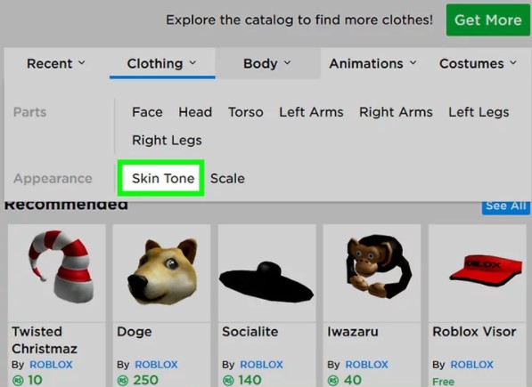Open the Costumes tab

pyautogui.click(x=478, y=64)
